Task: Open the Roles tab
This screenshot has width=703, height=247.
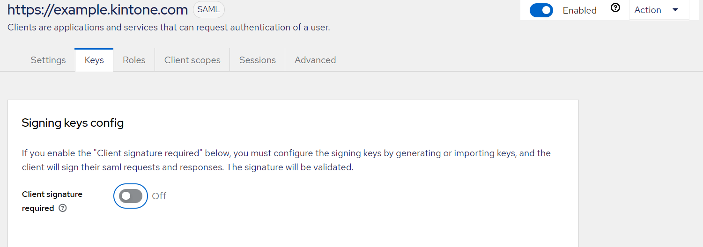Action: pos(134,60)
